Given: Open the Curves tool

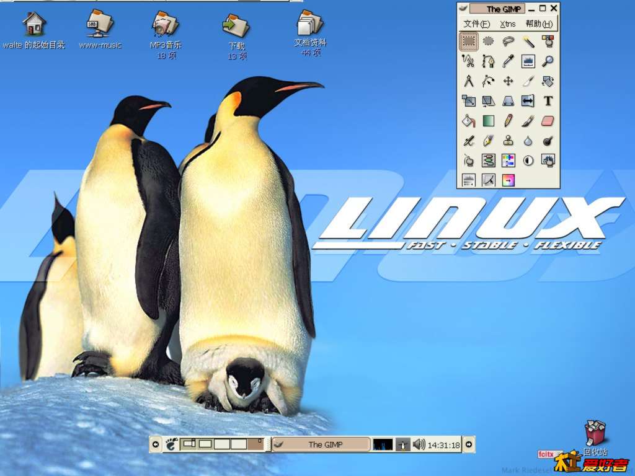Looking at the screenshot, I should (x=489, y=180).
